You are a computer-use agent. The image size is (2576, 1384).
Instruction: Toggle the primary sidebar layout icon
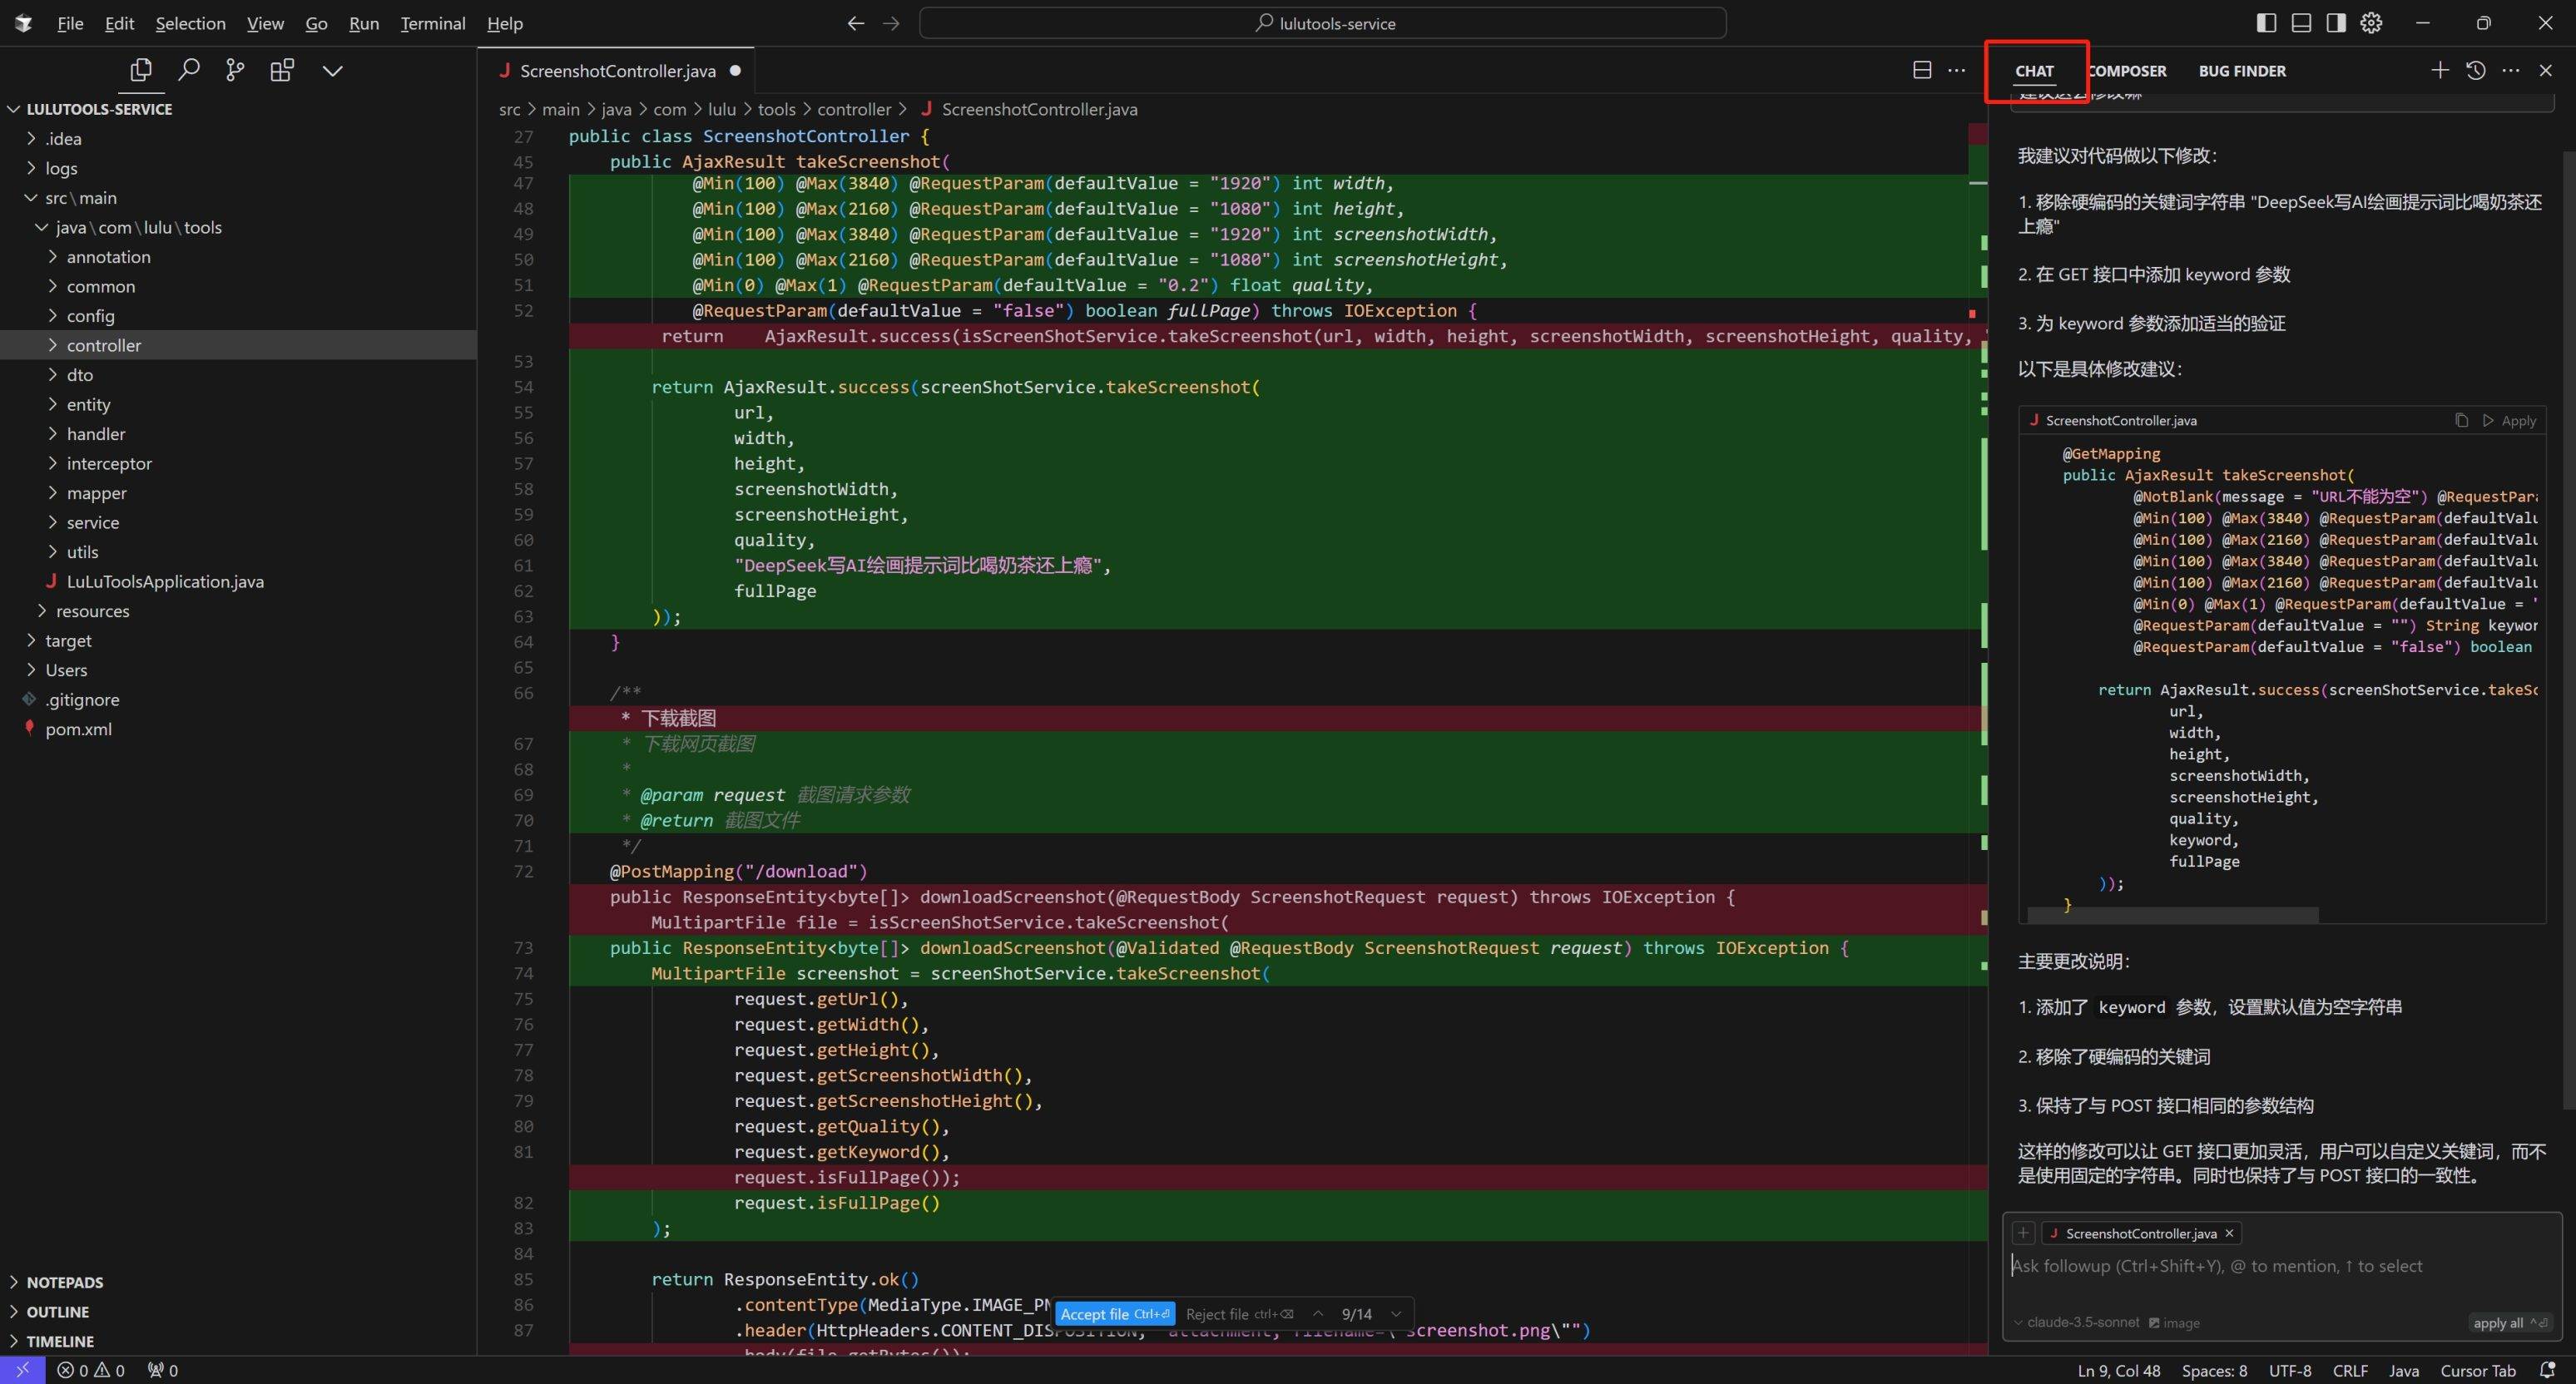click(2266, 23)
